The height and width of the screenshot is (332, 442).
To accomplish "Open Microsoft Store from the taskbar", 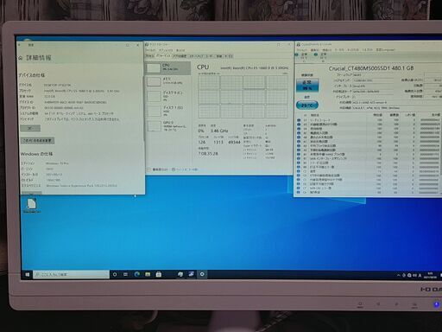I will click(159, 274).
